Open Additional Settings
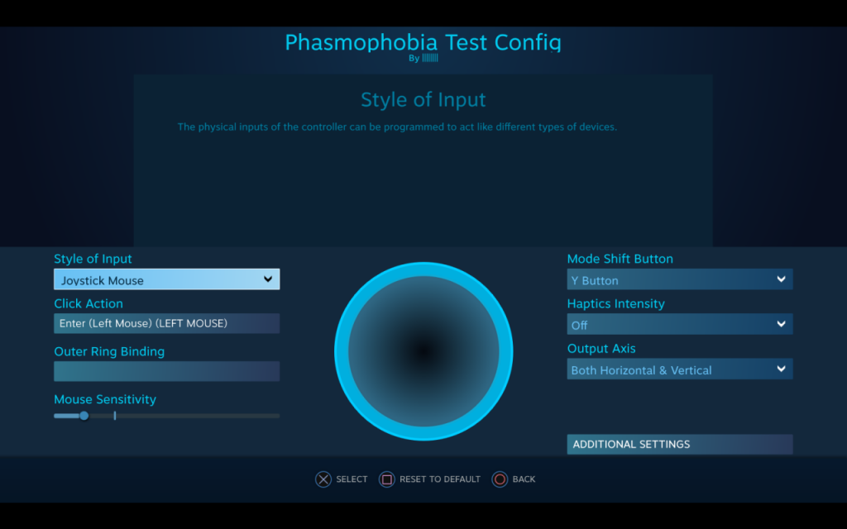 click(678, 444)
